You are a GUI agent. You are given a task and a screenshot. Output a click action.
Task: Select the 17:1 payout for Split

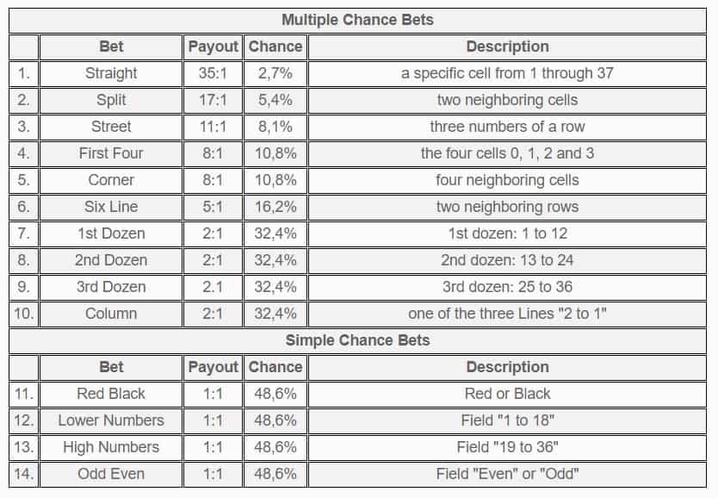pyautogui.click(x=213, y=100)
